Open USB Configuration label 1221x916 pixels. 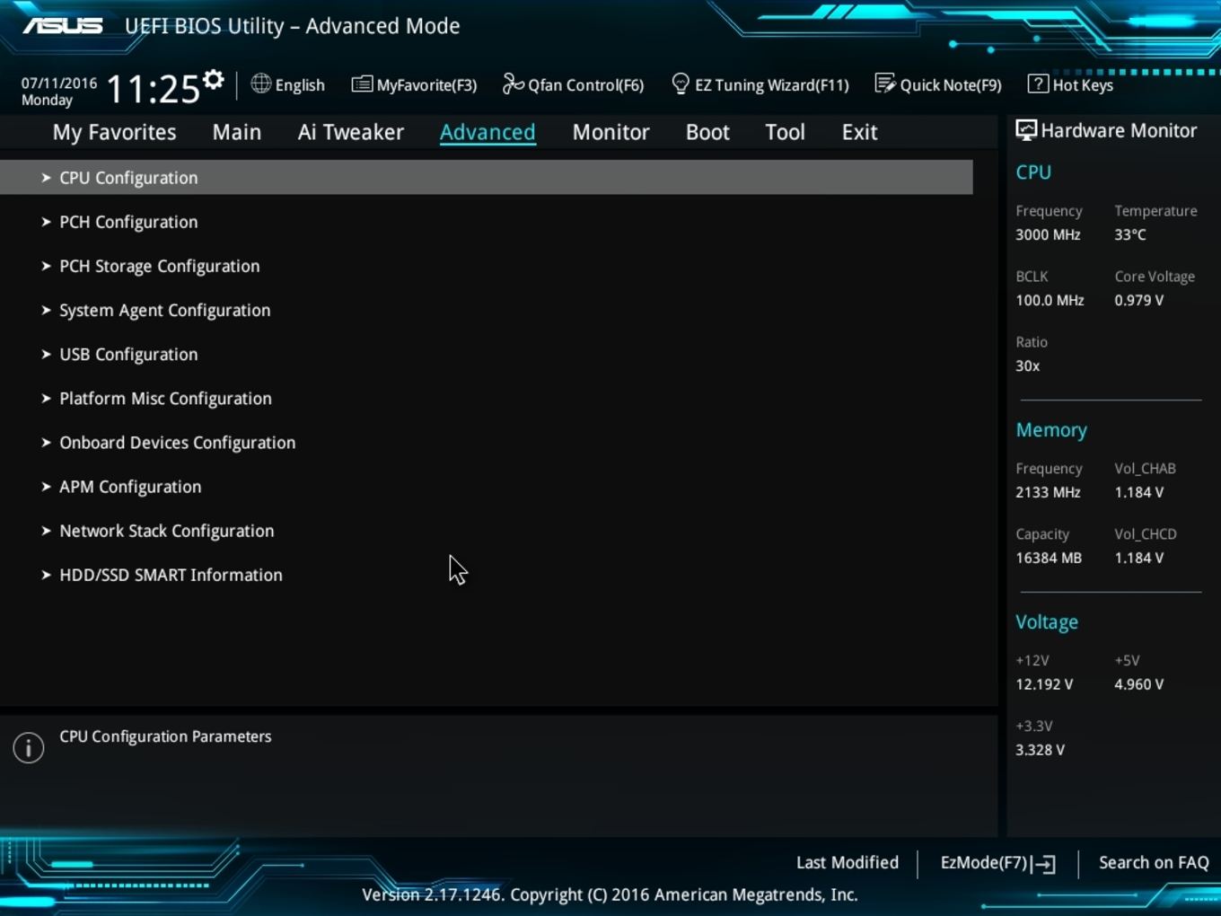(x=128, y=354)
